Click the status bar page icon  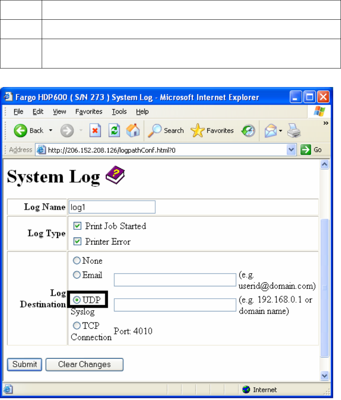pyautogui.click(x=8, y=390)
